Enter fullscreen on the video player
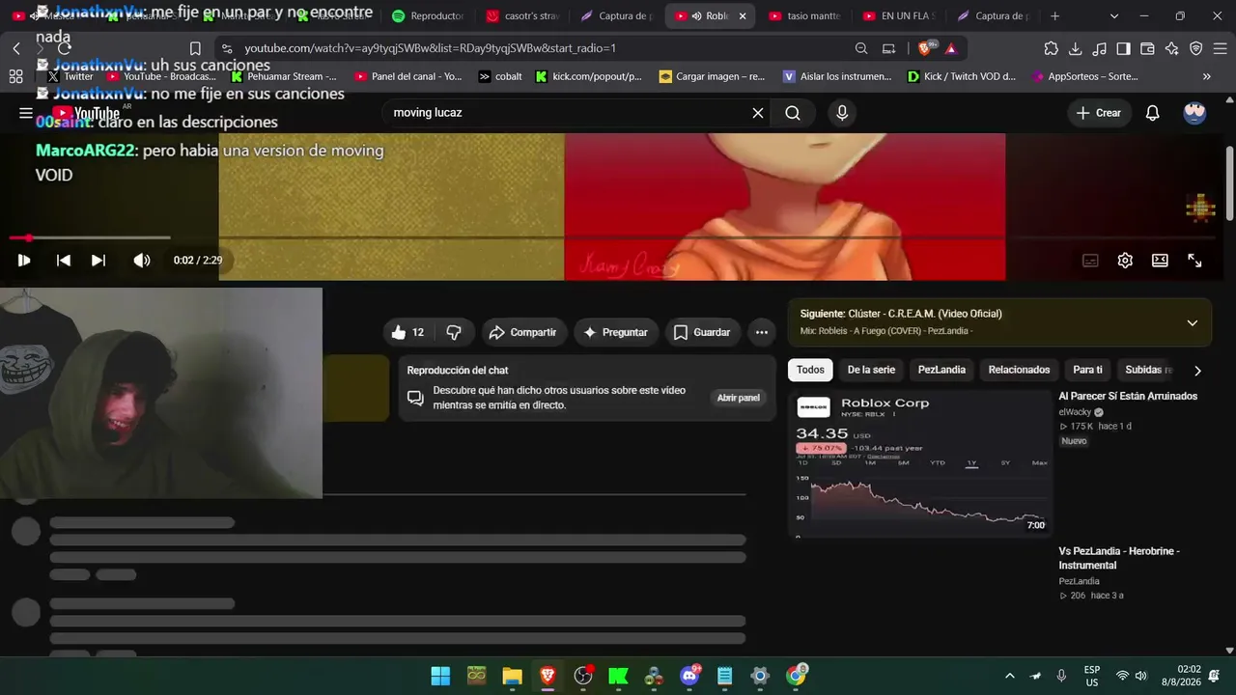 [1194, 261]
